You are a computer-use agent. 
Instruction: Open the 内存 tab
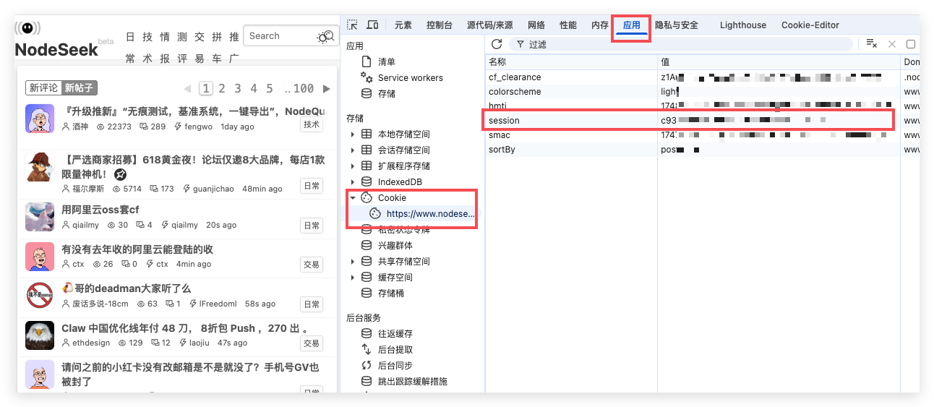600,25
